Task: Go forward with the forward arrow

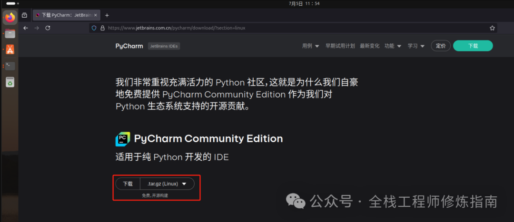Action: click(37, 28)
